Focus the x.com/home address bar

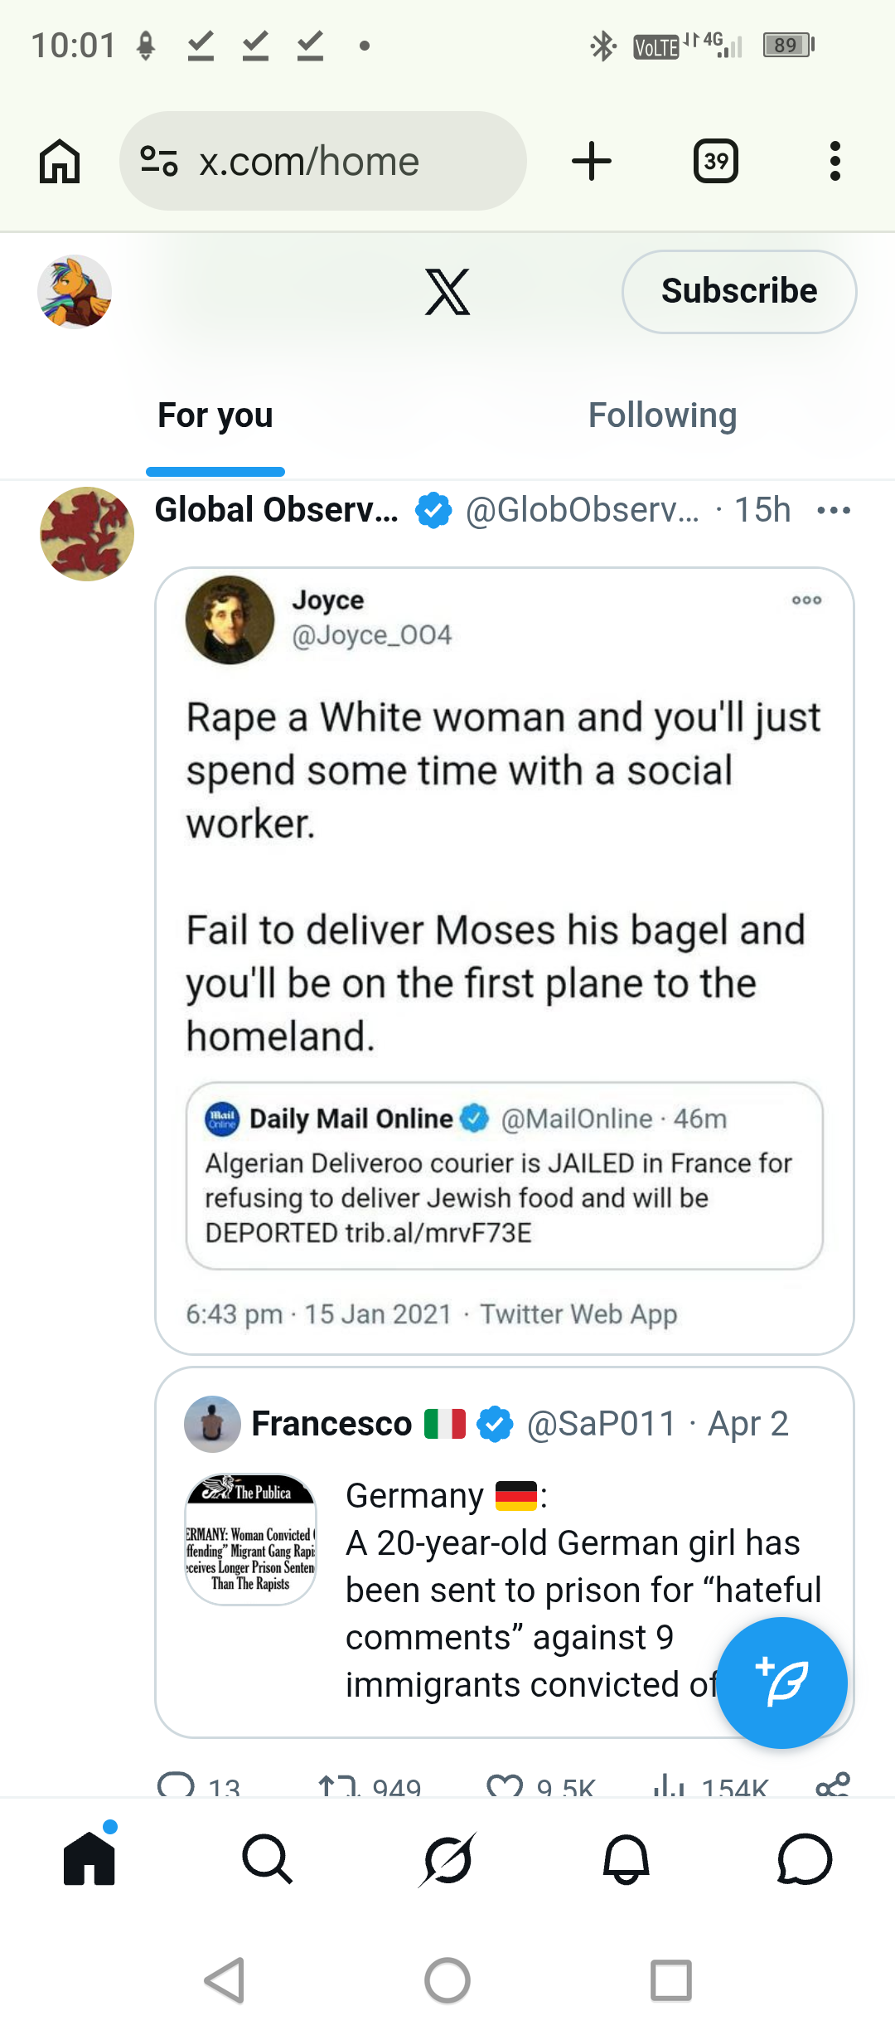click(331, 161)
